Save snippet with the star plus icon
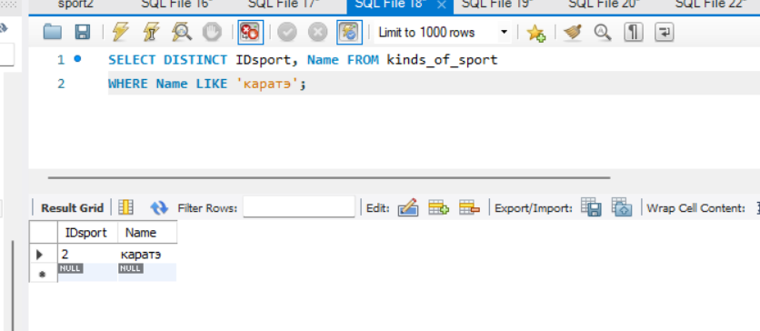Viewport: 760px width, 331px height. (536, 33)
